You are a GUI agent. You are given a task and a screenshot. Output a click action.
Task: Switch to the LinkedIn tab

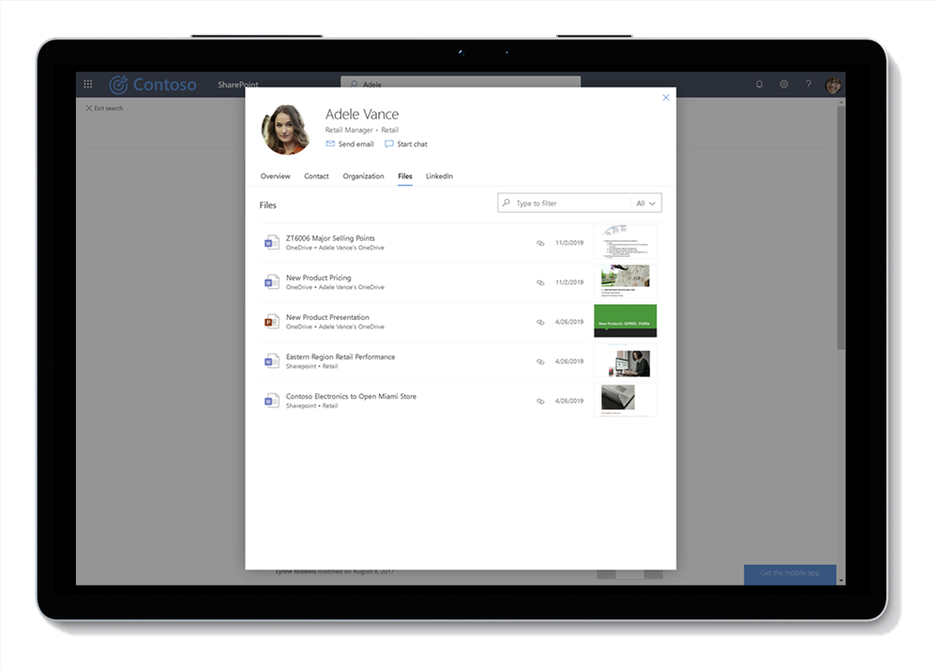coord(439,175)
